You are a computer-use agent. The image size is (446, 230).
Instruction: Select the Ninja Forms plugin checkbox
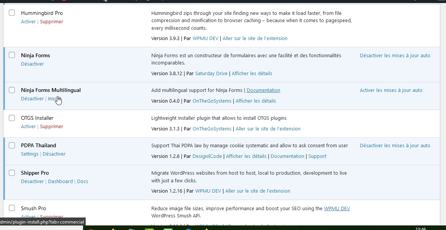tap(12, 55)
